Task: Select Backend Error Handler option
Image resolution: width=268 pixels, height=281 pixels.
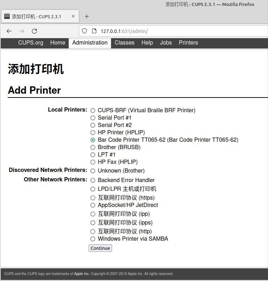Action: [x=93, y=180]
